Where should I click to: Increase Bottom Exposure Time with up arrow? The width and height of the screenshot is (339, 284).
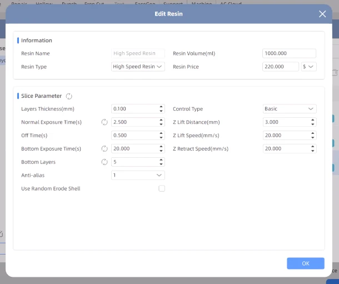(x=161, y=147)
